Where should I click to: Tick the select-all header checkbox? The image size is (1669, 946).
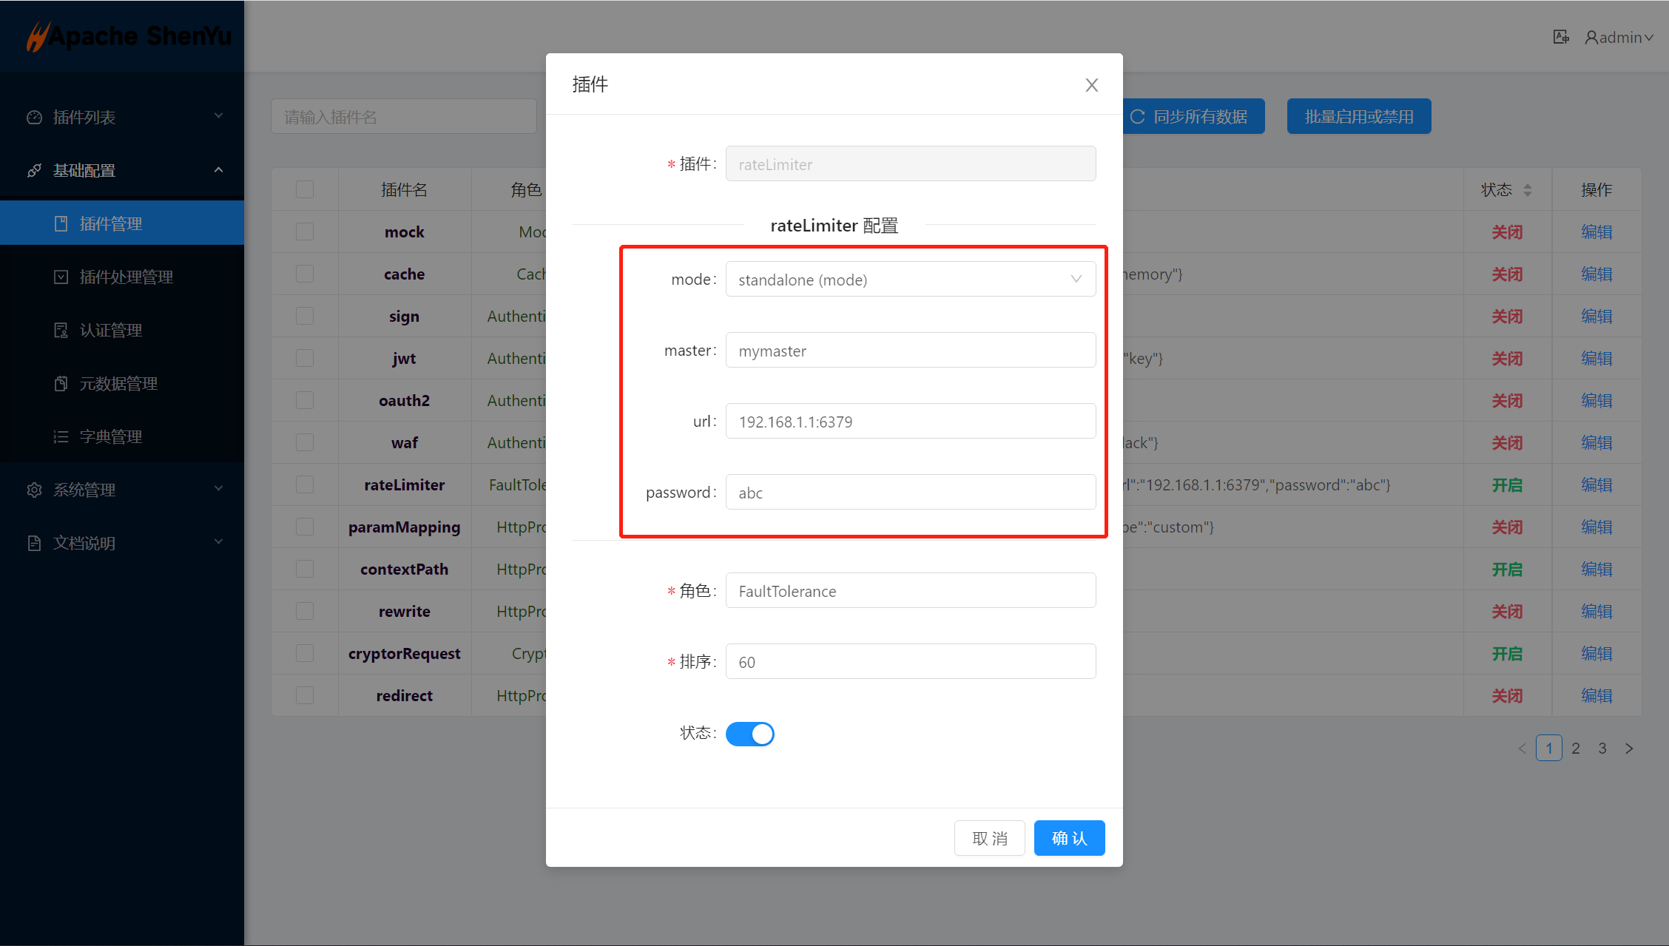[305, 189]
